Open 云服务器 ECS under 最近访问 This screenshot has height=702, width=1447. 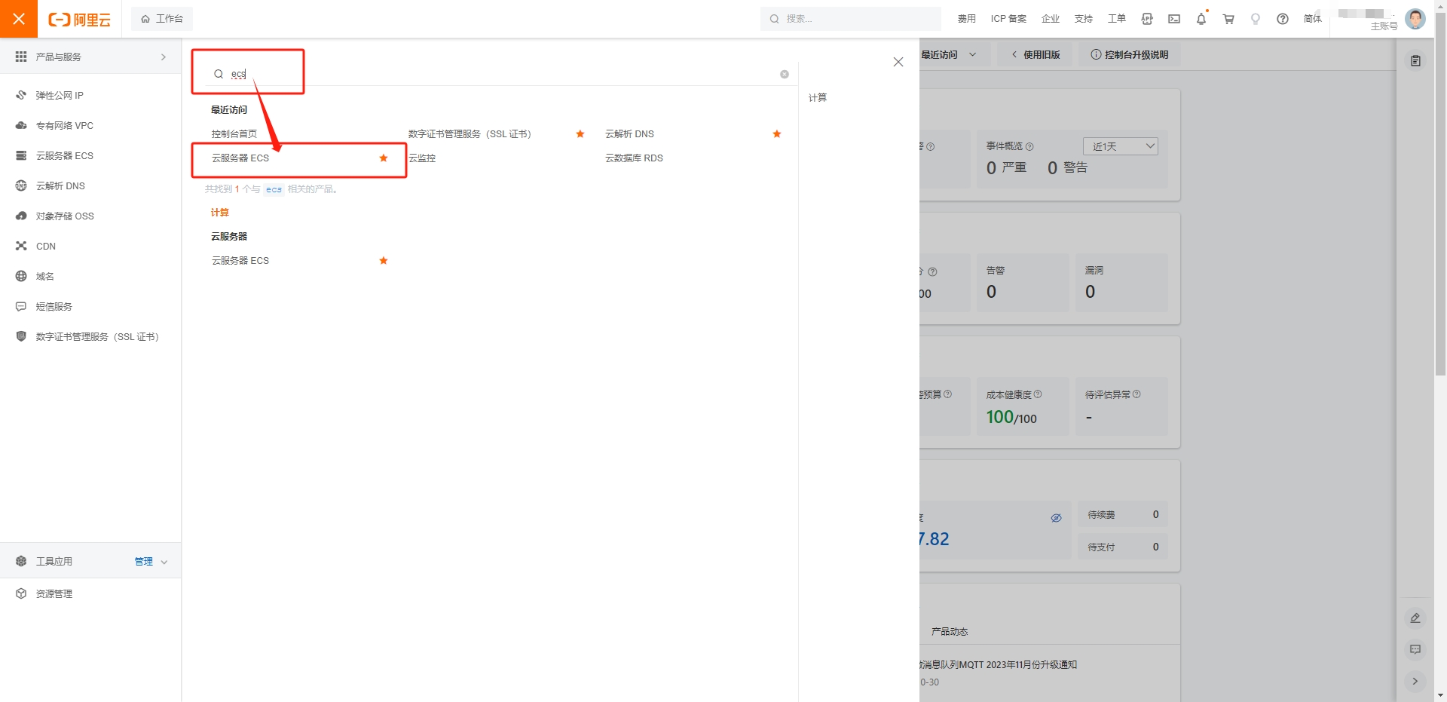pos(240,158)
